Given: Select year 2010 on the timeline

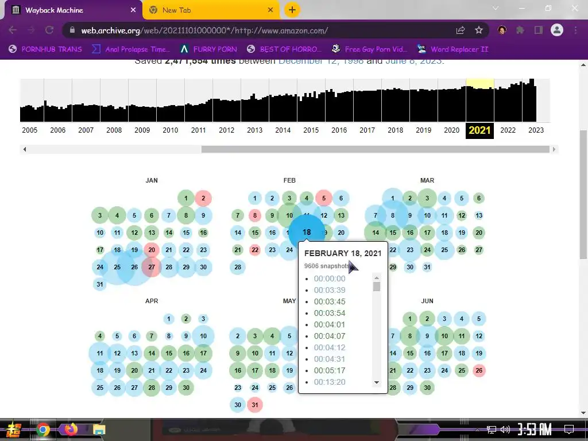Looking at the screenshot, I should (170, 130).
